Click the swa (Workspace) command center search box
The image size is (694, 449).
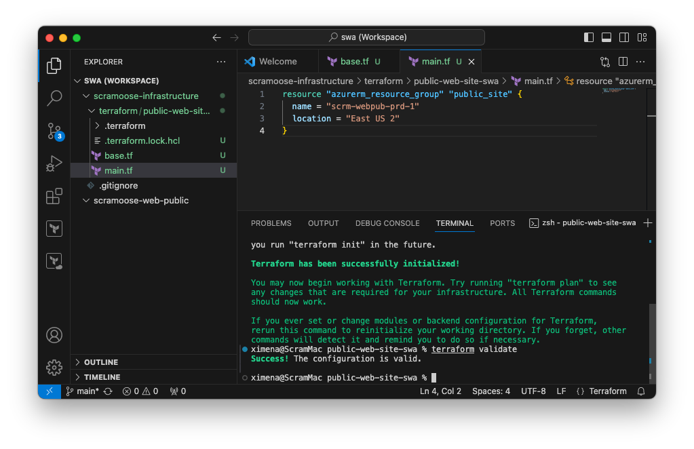tap(366, 37)
